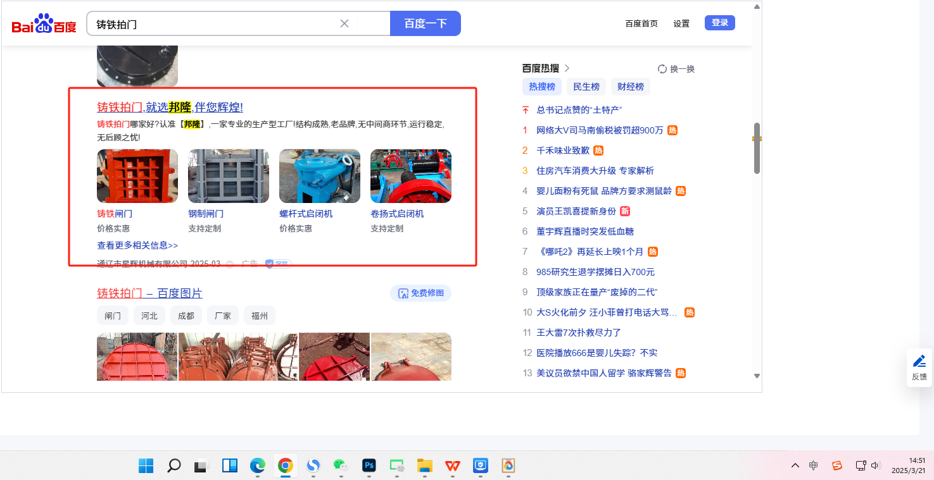Open the 钢制闸门 product link
Screen dimensions: 934x480
point(206,214)
